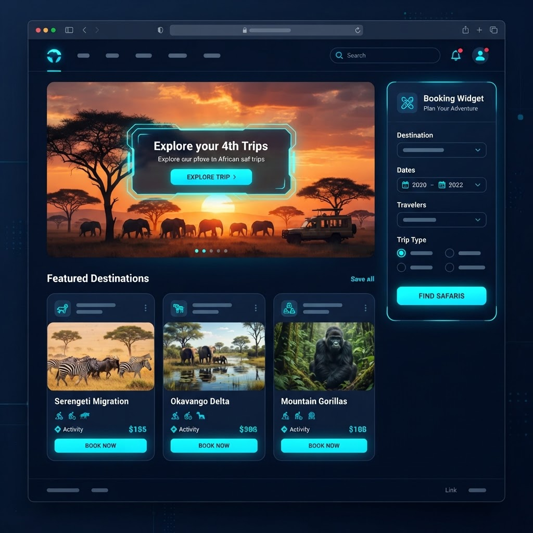Click the 2022 end date value
This screenshot has height=533, width=533.
(455, 185)
